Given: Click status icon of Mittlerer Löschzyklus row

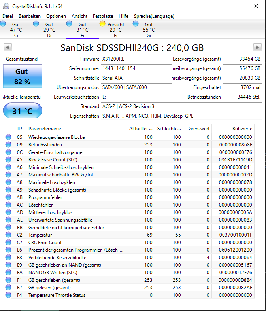Looking at the screenshot, I should (x=8, y=212).
